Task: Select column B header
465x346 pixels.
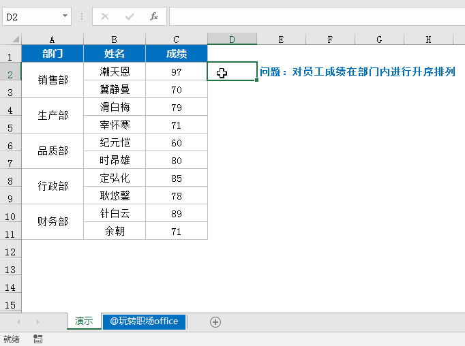Action: [x=115, y=39]
